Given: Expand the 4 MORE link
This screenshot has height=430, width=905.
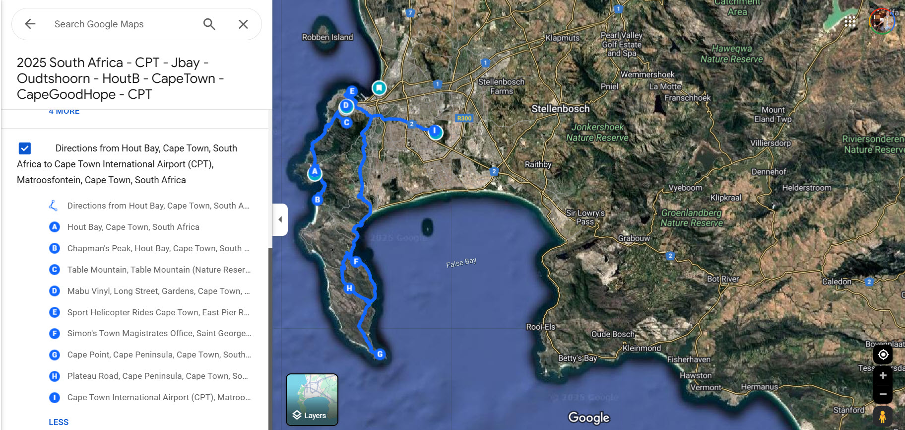Looking at the screenshot, I should (x=64, y=111).
